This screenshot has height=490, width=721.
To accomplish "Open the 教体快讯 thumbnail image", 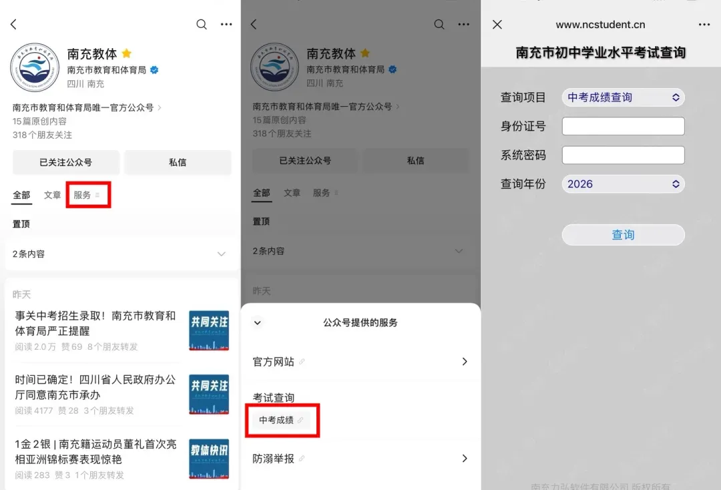I will [209, 459].
